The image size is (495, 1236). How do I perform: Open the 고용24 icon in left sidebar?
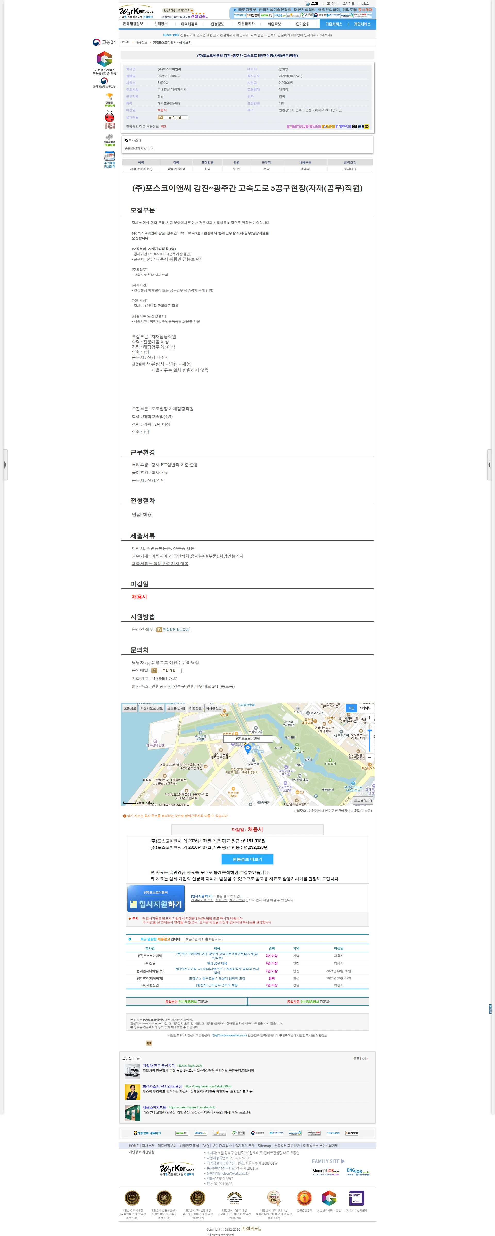[x=105, y=42]
